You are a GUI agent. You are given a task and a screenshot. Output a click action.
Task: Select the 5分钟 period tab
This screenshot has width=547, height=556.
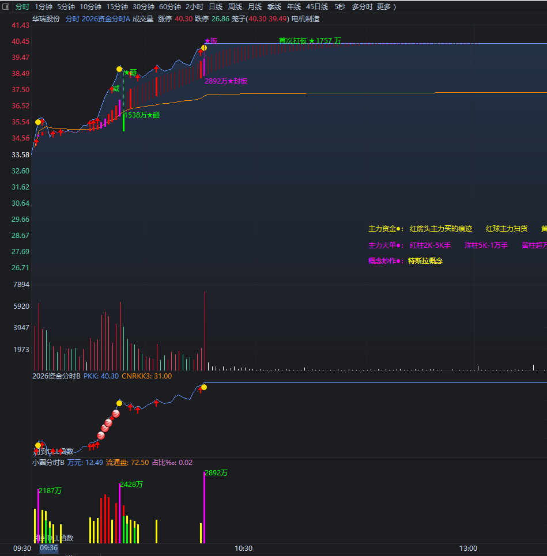coord(66,7)
